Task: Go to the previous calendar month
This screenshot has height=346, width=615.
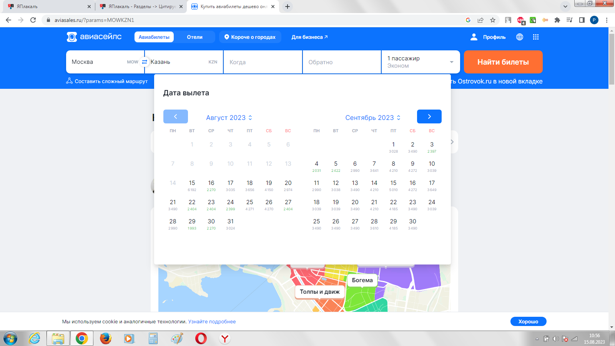Action: 176,116
